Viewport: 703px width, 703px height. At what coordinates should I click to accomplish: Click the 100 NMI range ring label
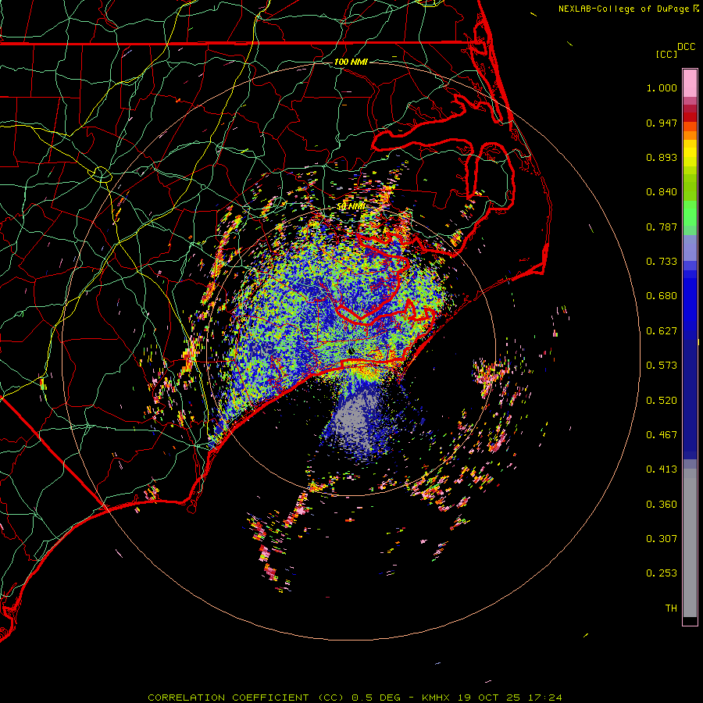click(351, 62)
